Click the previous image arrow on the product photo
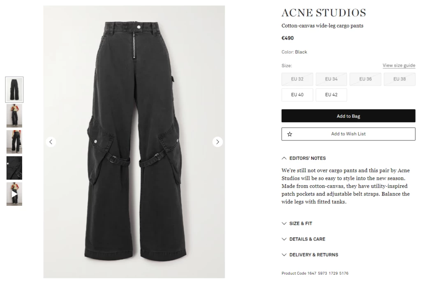The image size is (421, 287). coord(51,142)
